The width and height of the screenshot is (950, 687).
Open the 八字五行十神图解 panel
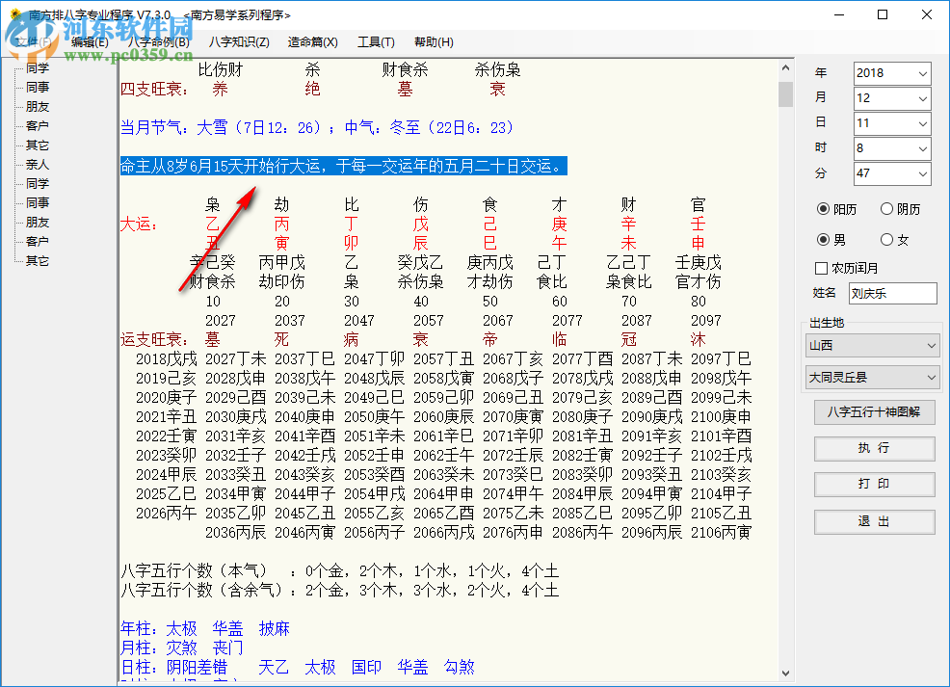[872, 412]
